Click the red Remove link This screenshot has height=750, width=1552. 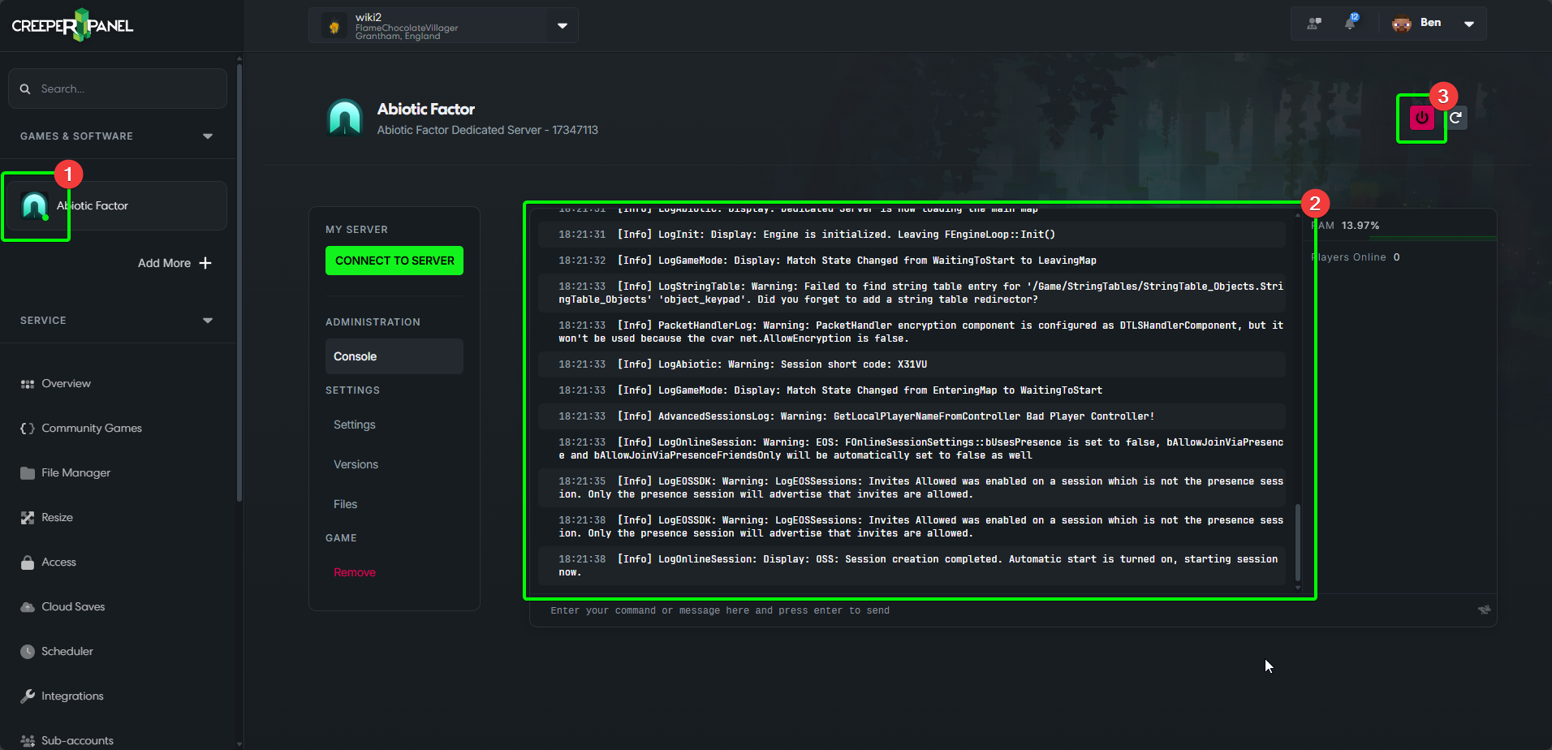click(x=355, y=573)
